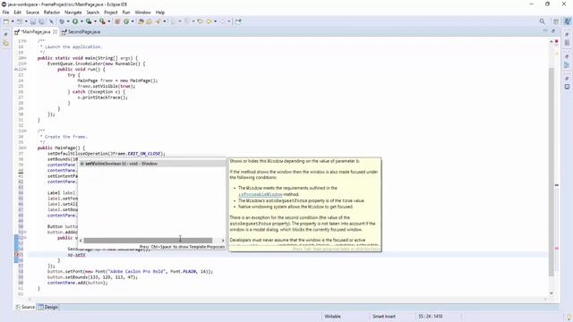The height and width of the screenshot is (322, 573).
Task: Select the Java perspective icon
Action: pos(567,21)
